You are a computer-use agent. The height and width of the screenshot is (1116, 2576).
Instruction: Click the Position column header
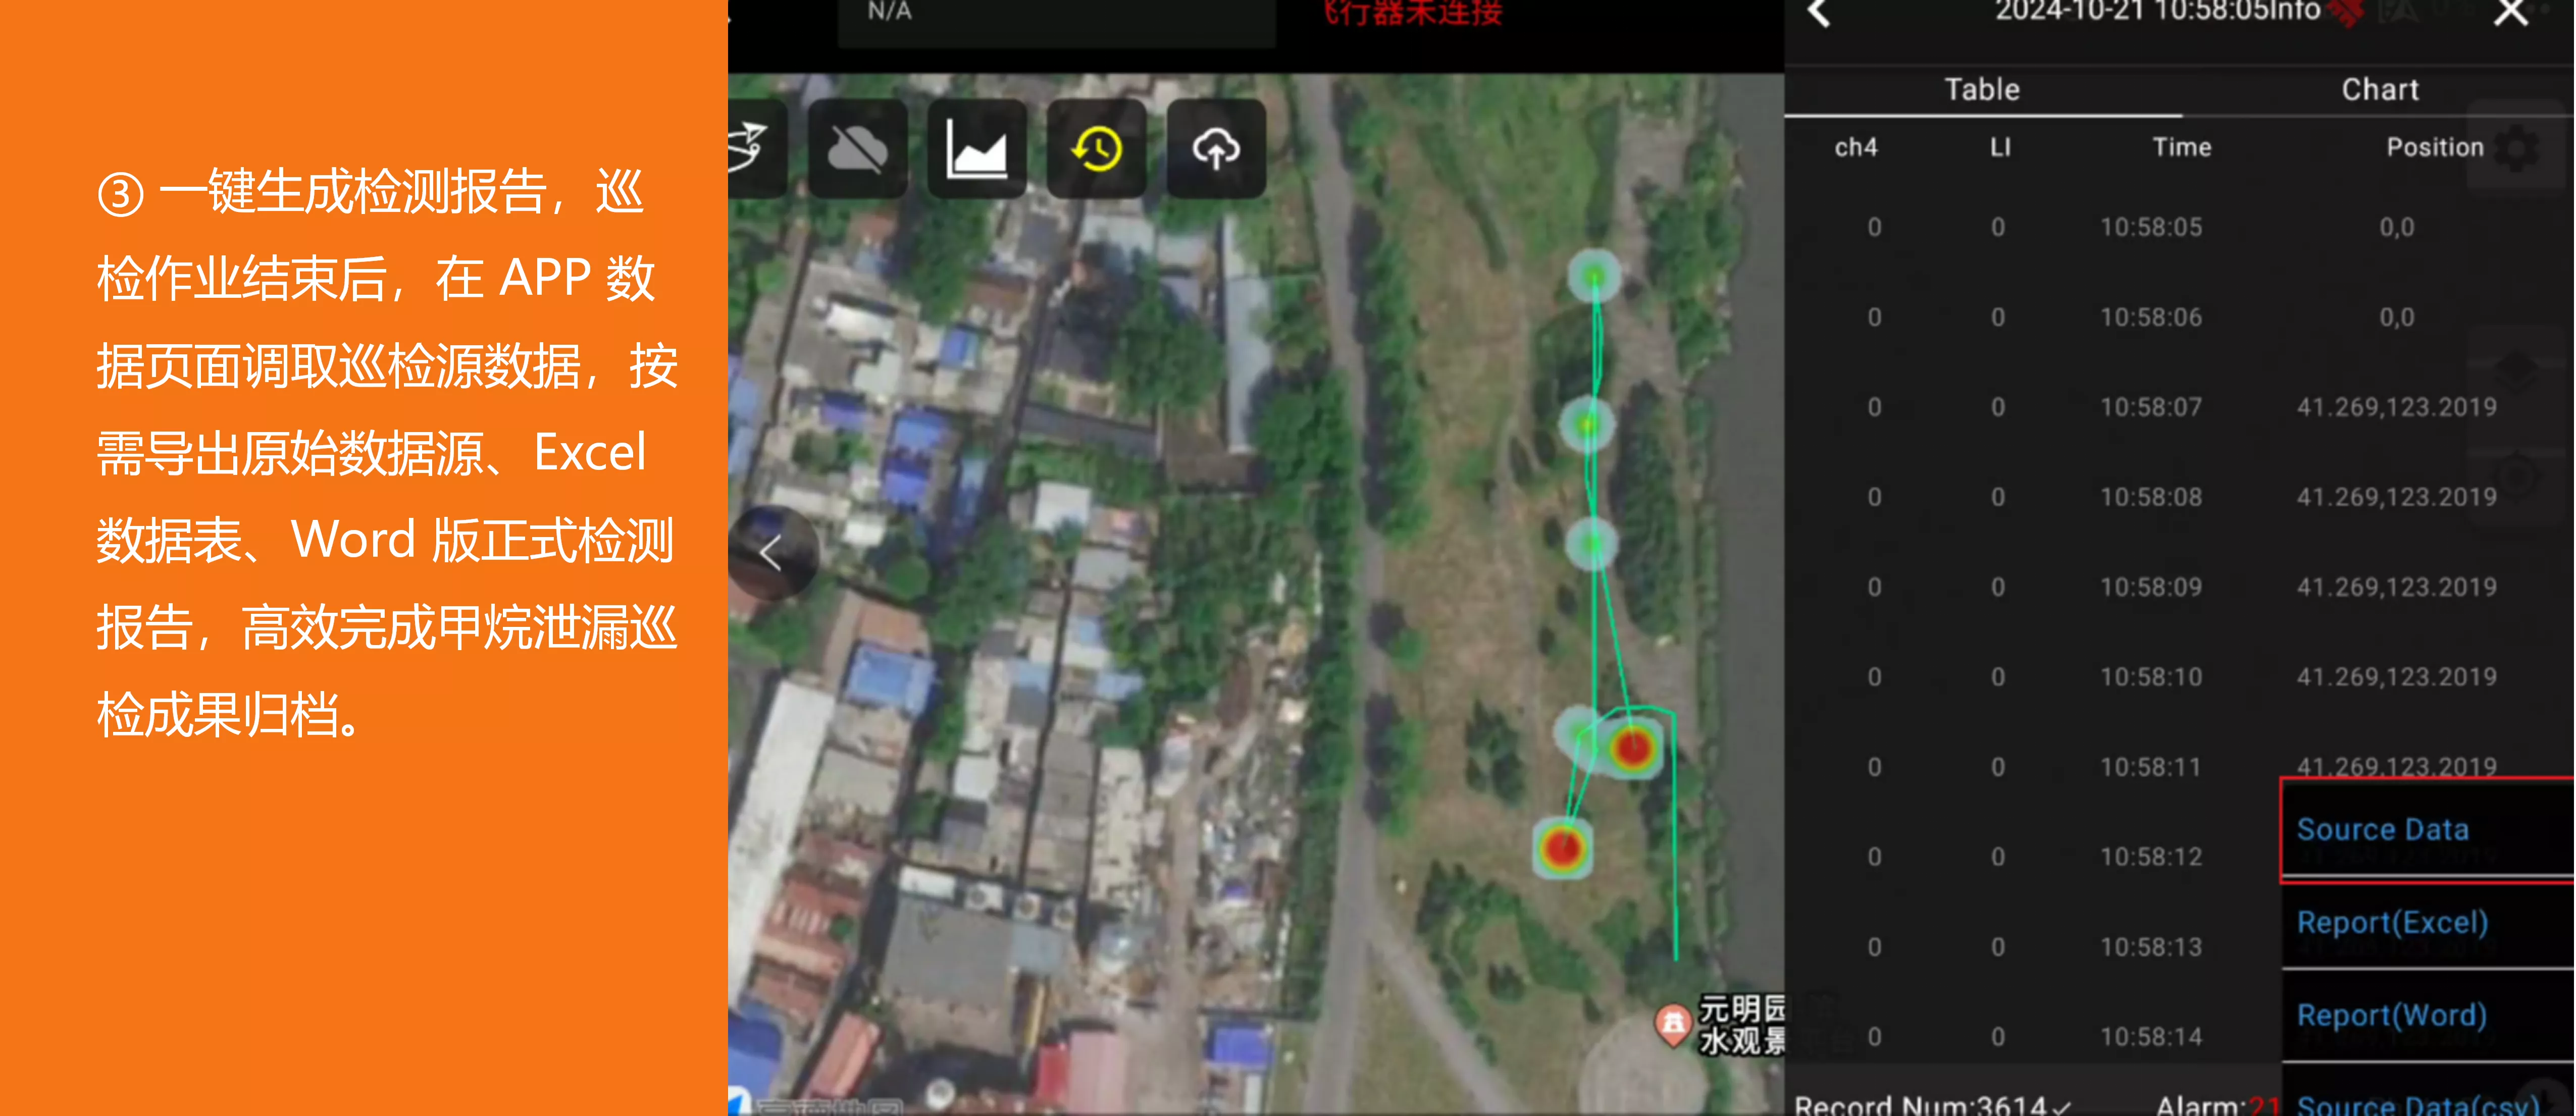point(2435,148)
